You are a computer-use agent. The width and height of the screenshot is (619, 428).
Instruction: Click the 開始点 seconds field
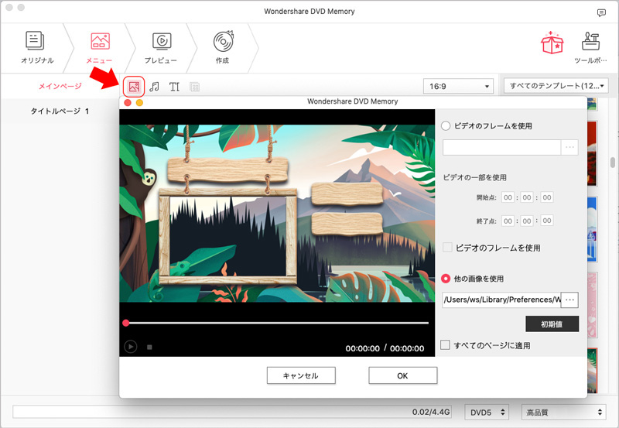[546, 197]
